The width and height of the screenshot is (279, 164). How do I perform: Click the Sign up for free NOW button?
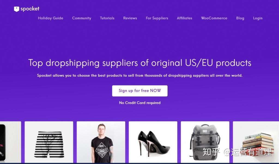click(x=140, y=91)
